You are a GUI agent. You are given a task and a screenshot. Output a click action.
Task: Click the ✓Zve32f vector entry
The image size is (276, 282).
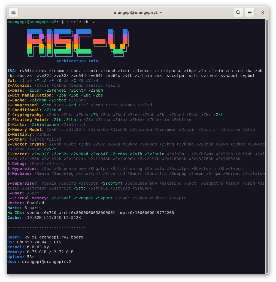pyautogui.click(x=40, y=154)
